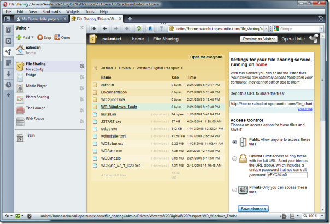330x224 pixels.
Task: Open the Edit menu
Action: coord(20,11)
